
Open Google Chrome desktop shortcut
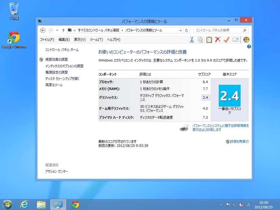[14, 40]
